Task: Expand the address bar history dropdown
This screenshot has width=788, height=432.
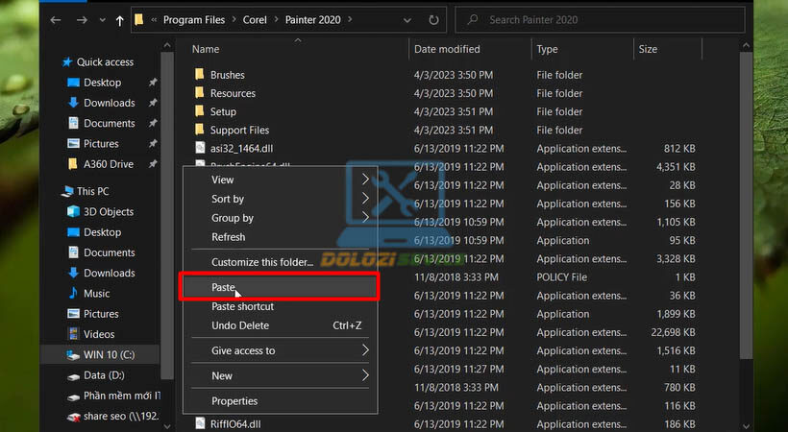Action: 407,20
